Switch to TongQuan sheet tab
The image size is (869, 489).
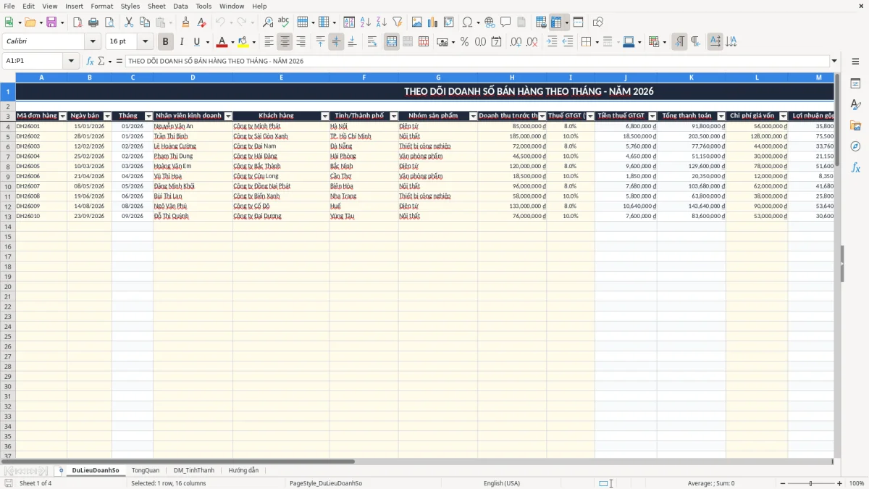(146, 470)
